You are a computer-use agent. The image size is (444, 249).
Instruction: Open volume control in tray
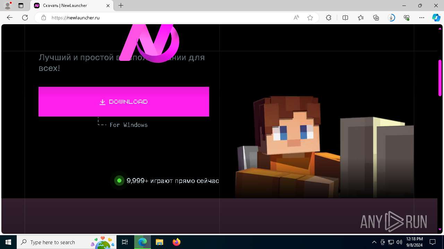[x=399, y=242]
